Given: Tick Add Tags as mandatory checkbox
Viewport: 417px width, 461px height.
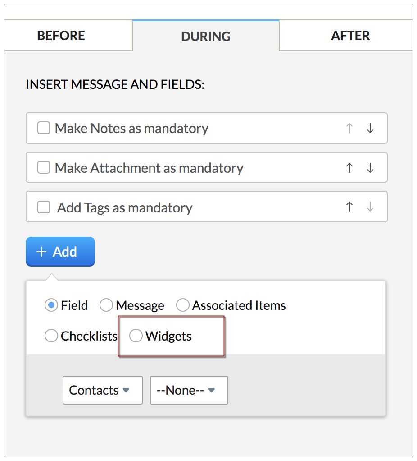Looking at the screenshot, I should click(44, 207).
